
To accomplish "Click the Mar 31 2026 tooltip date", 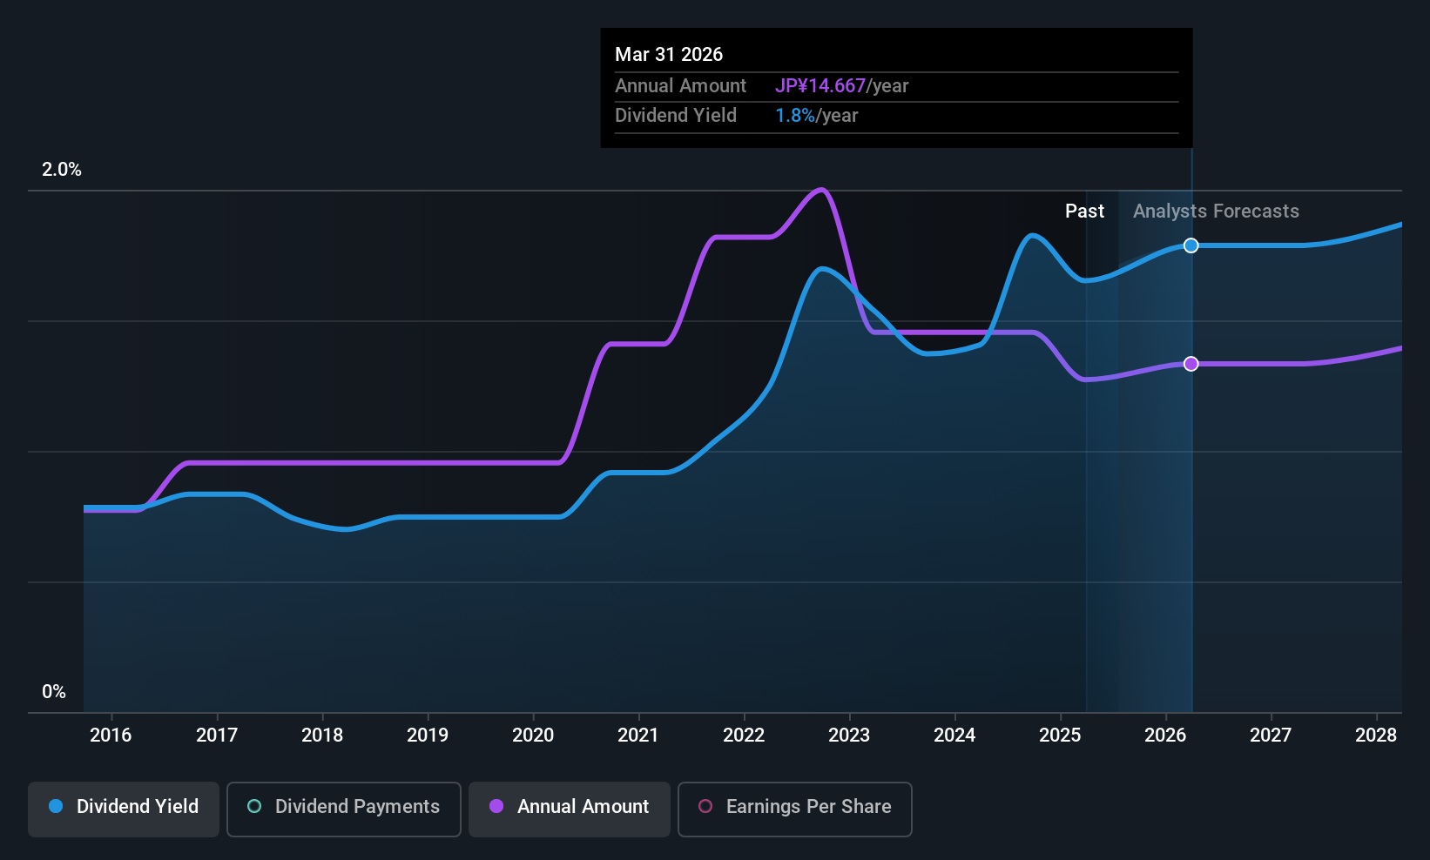I will tap(669, 55).
